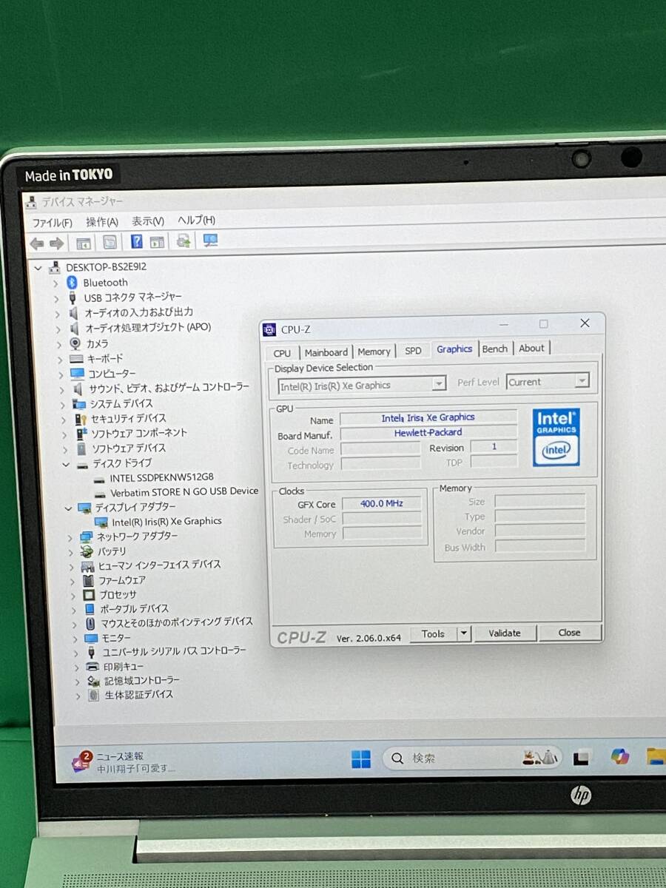Select the システム デバイス row

click(x=121, y=404)
